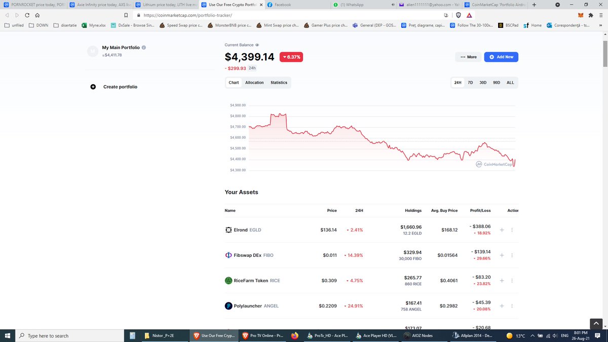Select the ALL chart range
The height and width of the screenshot is (342, 608).
click(x=510, y=83)
